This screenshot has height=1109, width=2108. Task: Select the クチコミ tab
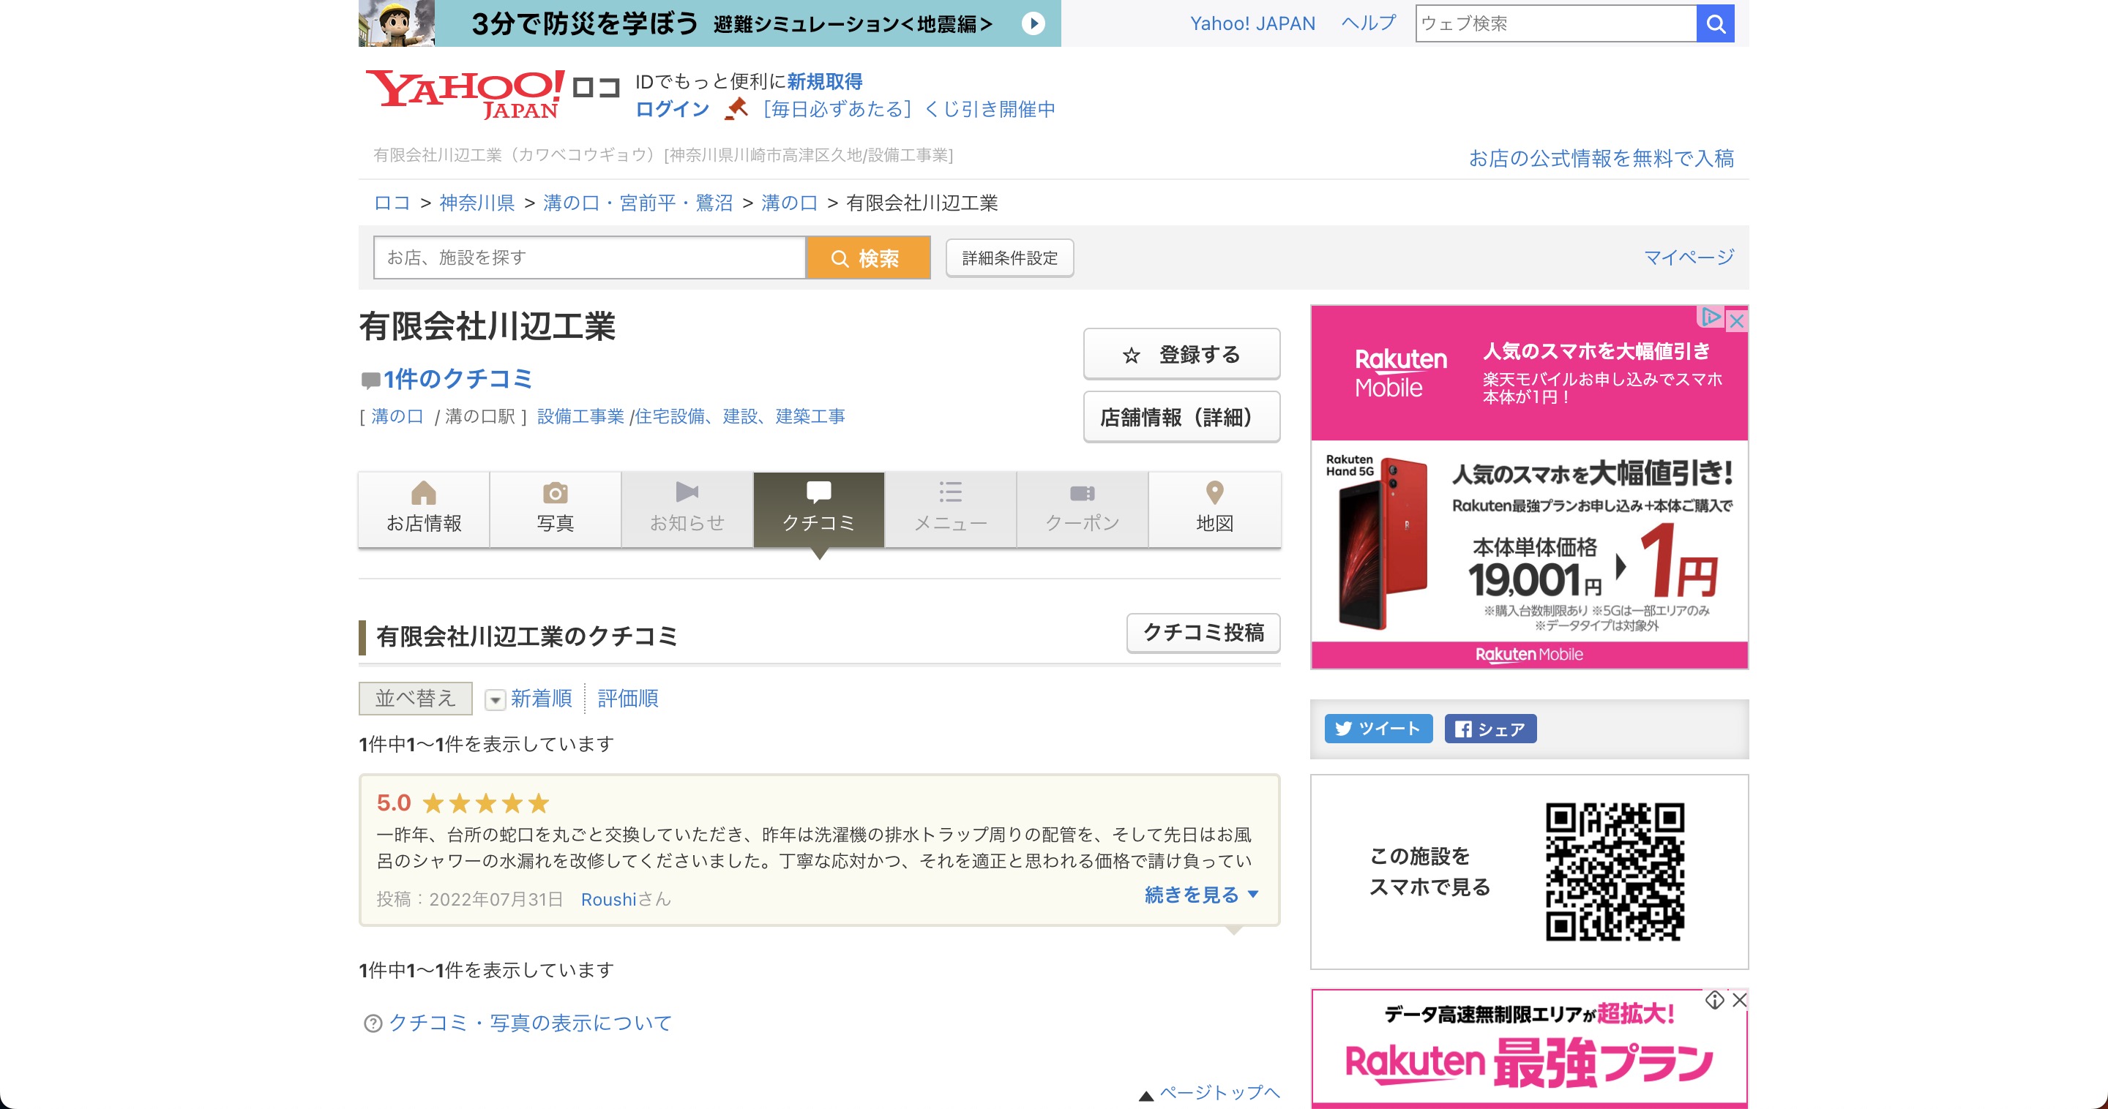818,508
